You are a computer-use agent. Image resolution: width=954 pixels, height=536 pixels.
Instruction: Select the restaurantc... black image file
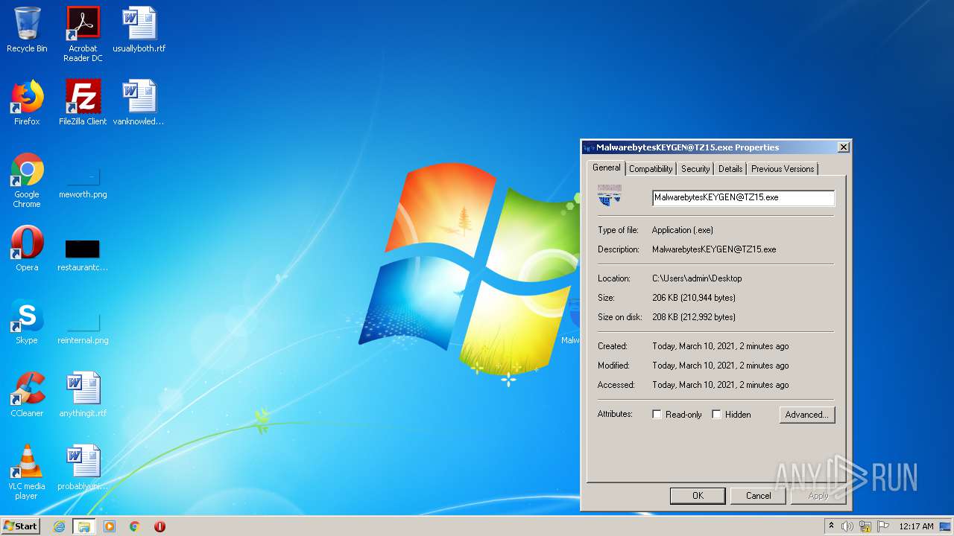tap(83, 254)
